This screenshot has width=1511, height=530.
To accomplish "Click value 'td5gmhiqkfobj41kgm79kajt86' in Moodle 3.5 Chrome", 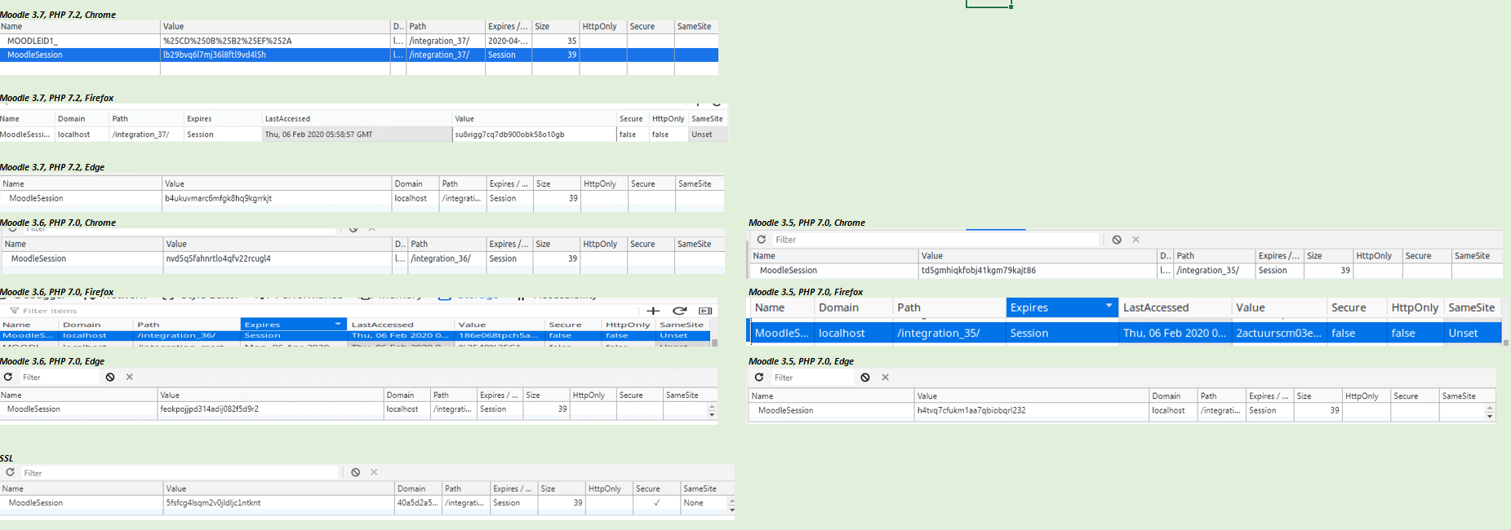I will pos(978,271).
